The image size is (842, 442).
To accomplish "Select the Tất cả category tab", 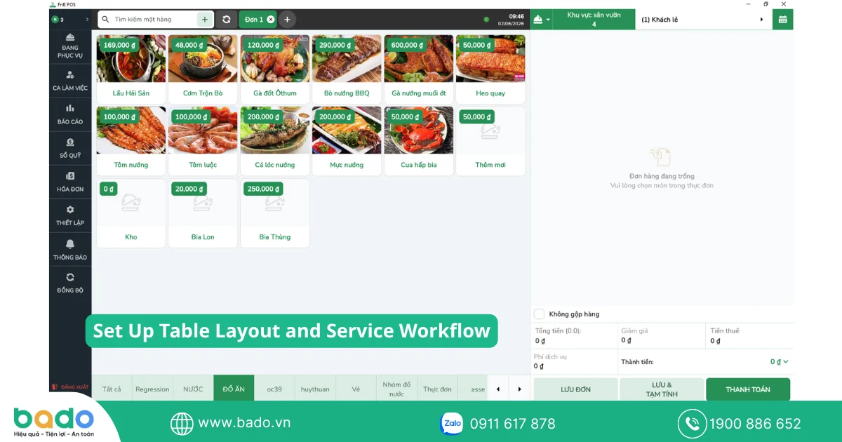I will (112, 389).
